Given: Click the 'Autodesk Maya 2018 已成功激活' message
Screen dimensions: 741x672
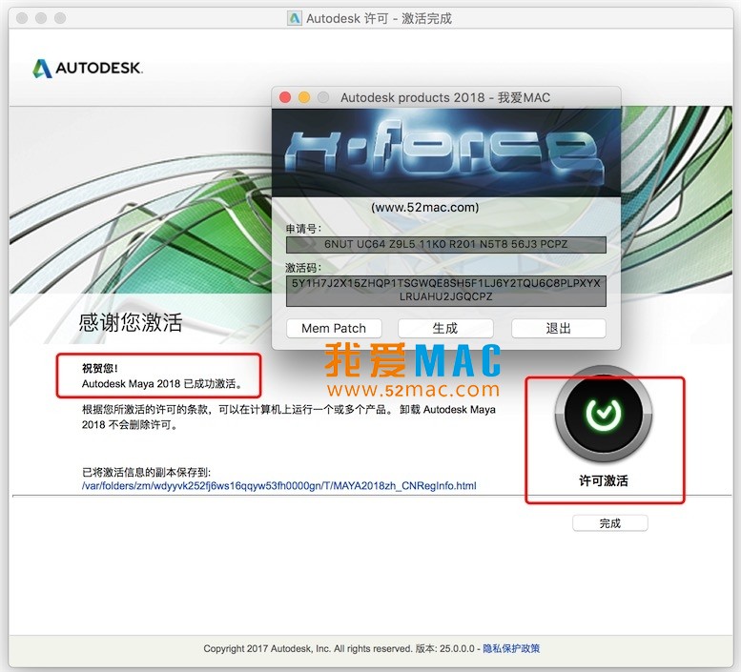Looking at the screenshot, I should (x=162, y=383).
